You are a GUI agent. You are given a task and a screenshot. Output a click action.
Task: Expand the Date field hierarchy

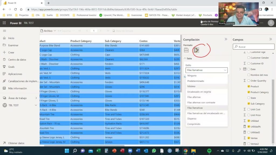[240, 69]
